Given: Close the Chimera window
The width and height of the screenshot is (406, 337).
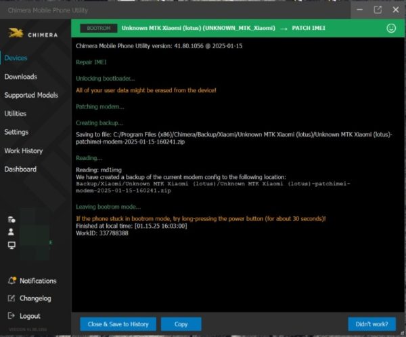Looking at the screenshot, I should 396,10.
